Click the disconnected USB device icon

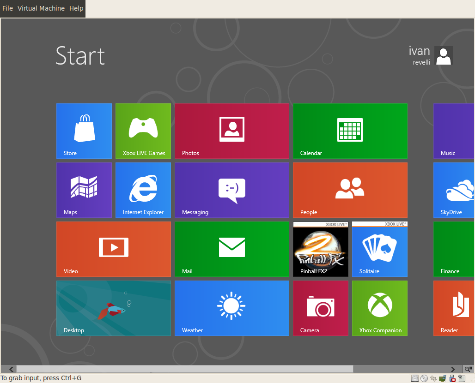point(452,378)
